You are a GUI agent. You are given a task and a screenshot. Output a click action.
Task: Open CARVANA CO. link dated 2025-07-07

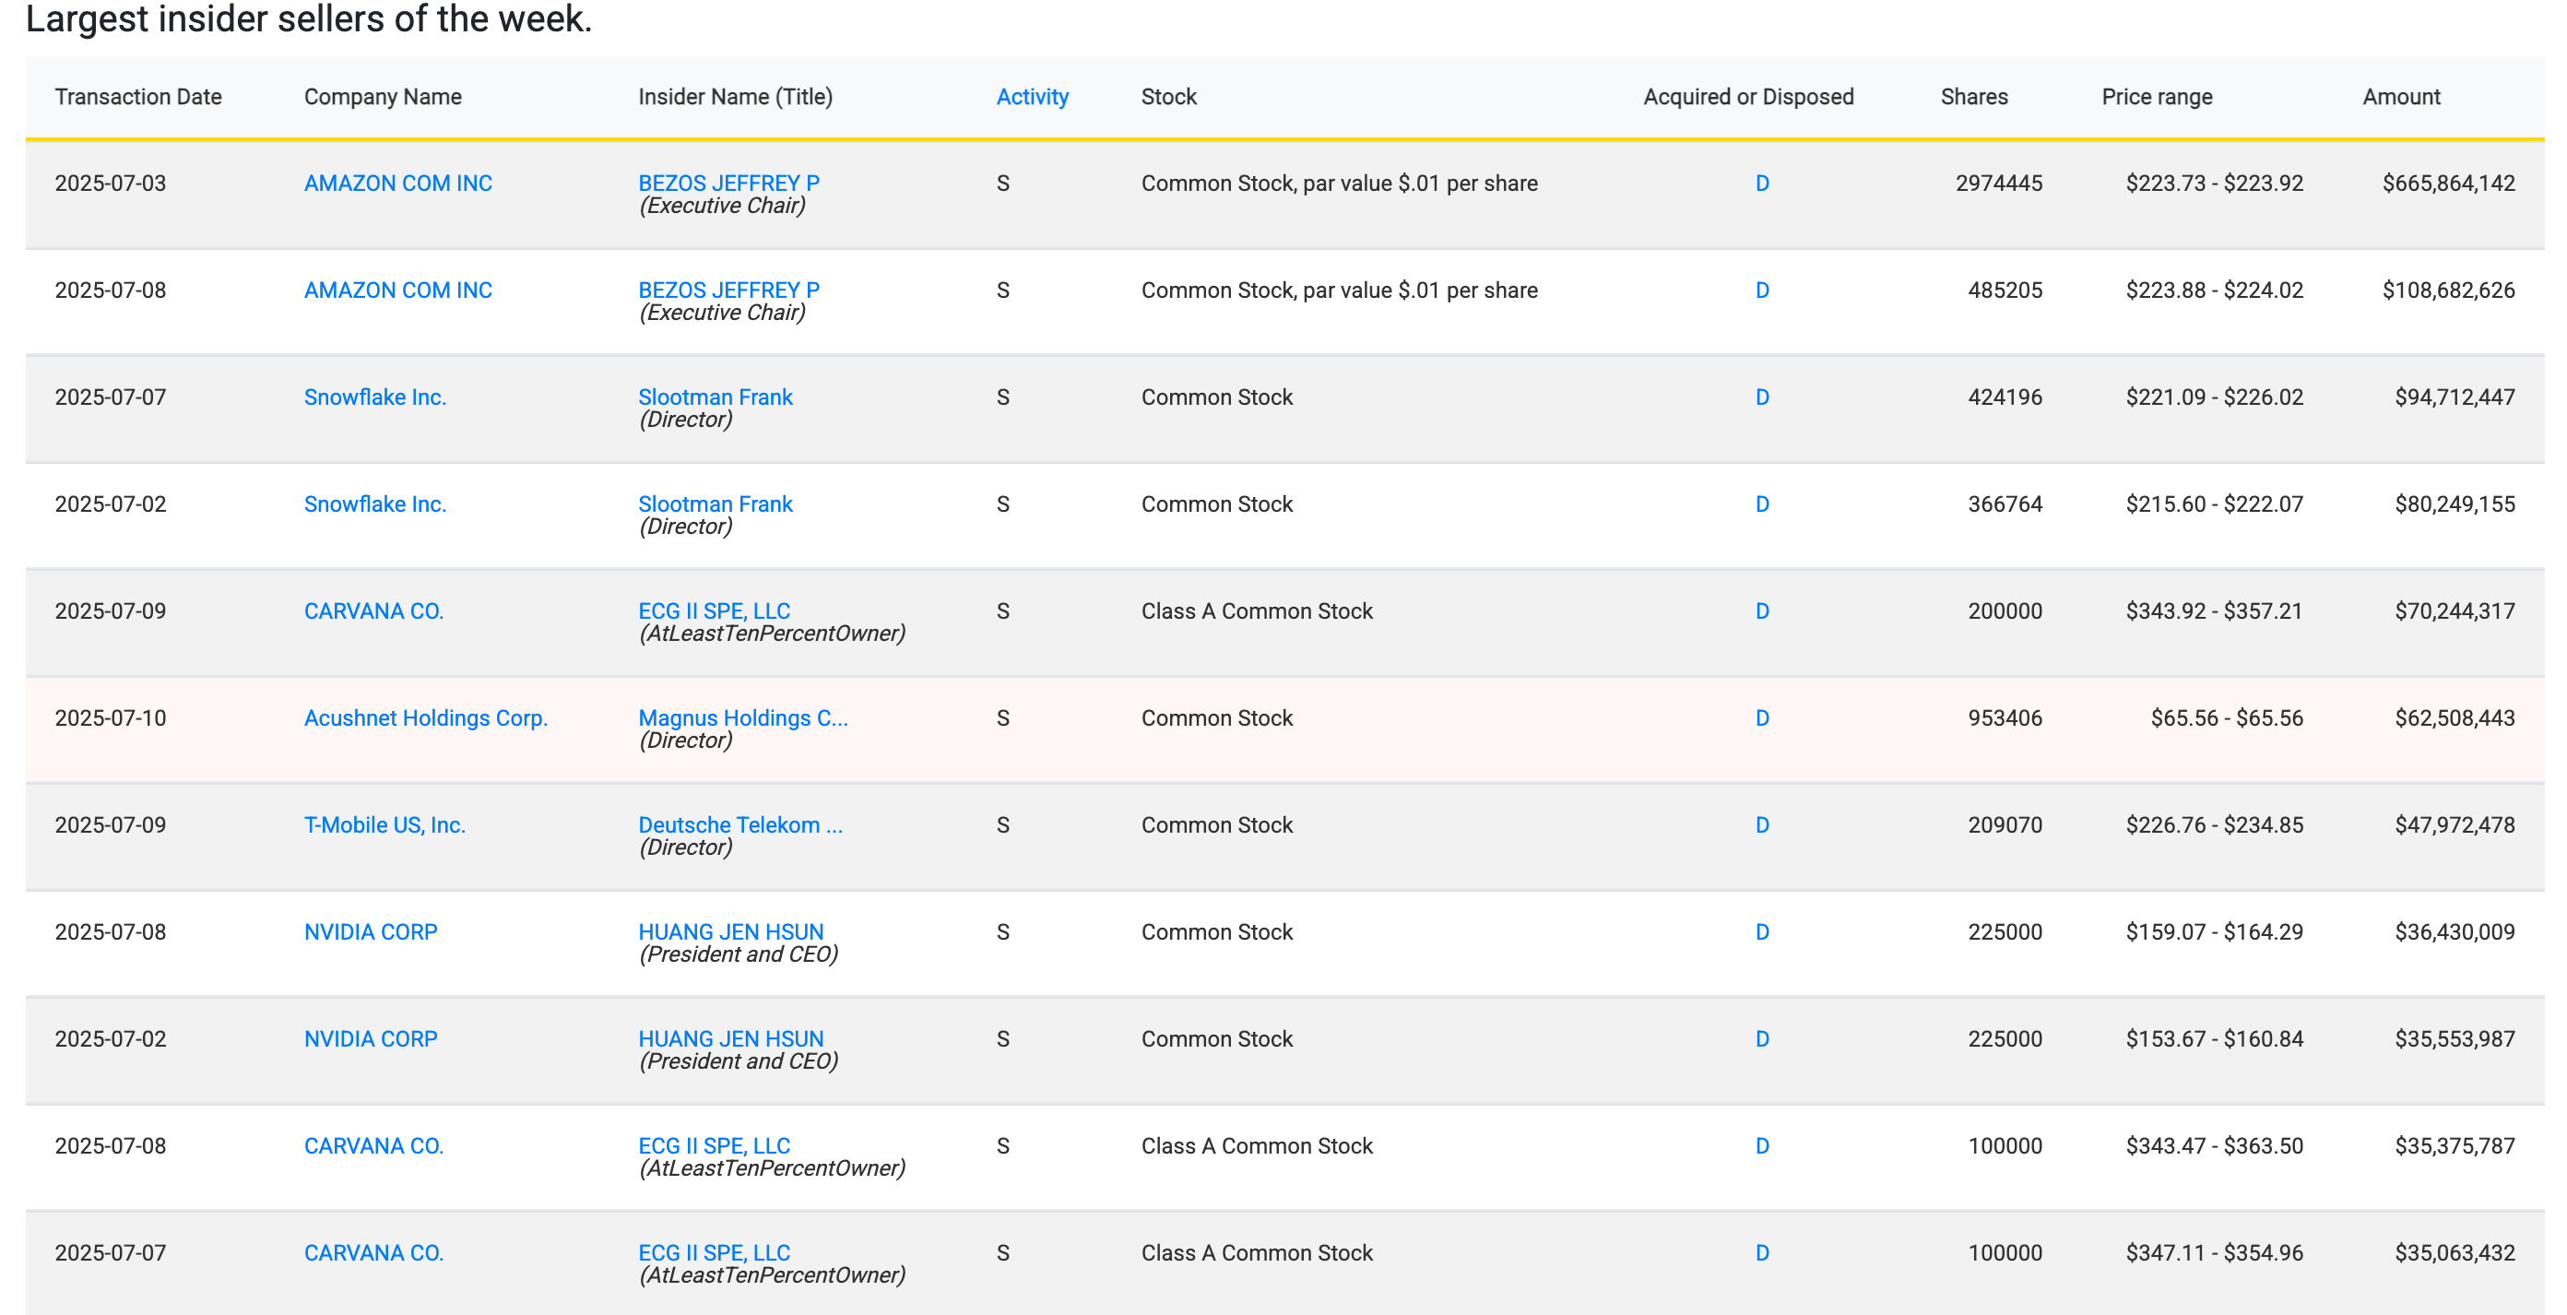[x=373, y=1253]
